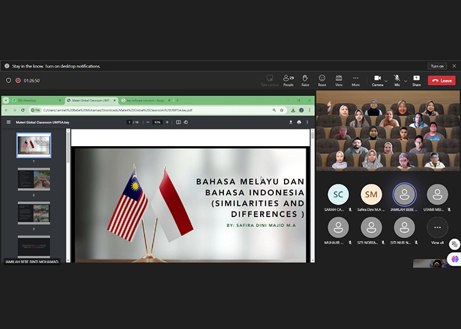Expand the Camera options arrow
The image size is (461, 329).
tap(386, 81)
